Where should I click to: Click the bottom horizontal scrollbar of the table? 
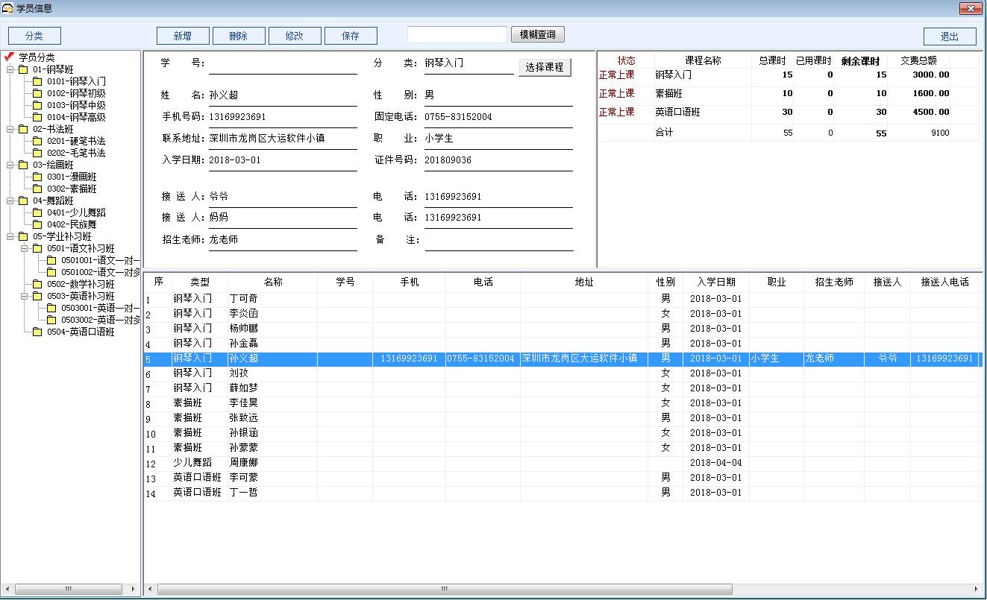point(443,589)
